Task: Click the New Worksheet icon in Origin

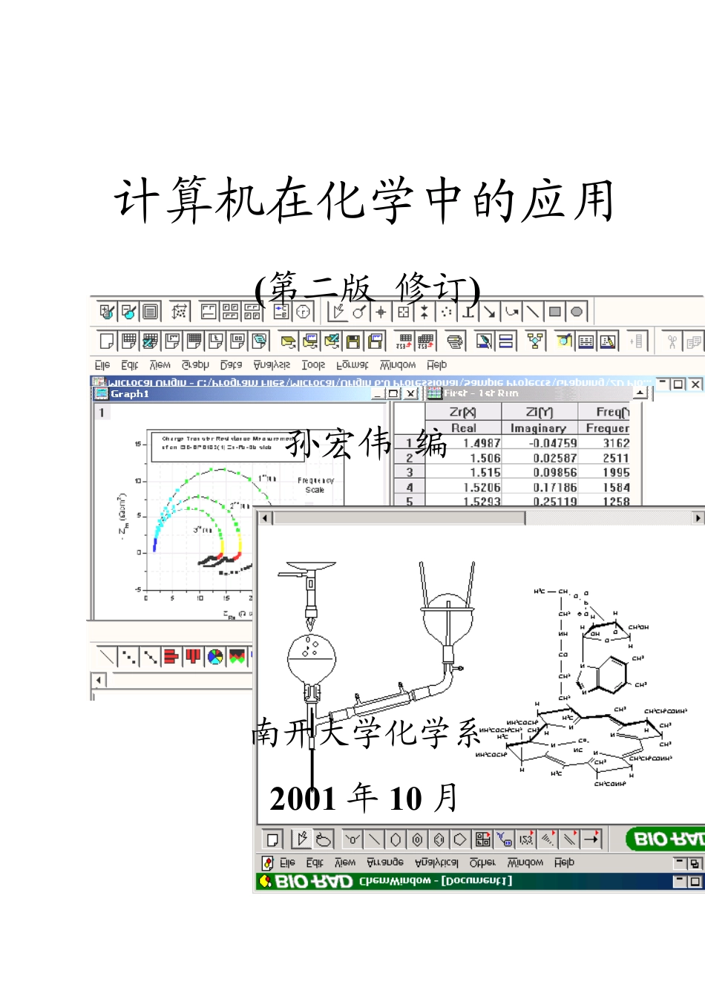Action: tap(128, 341)
